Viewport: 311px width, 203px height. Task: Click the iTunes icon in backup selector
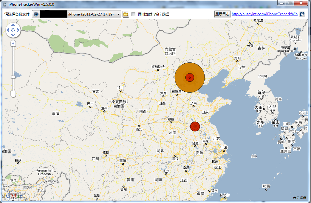(x=36, y=14)
